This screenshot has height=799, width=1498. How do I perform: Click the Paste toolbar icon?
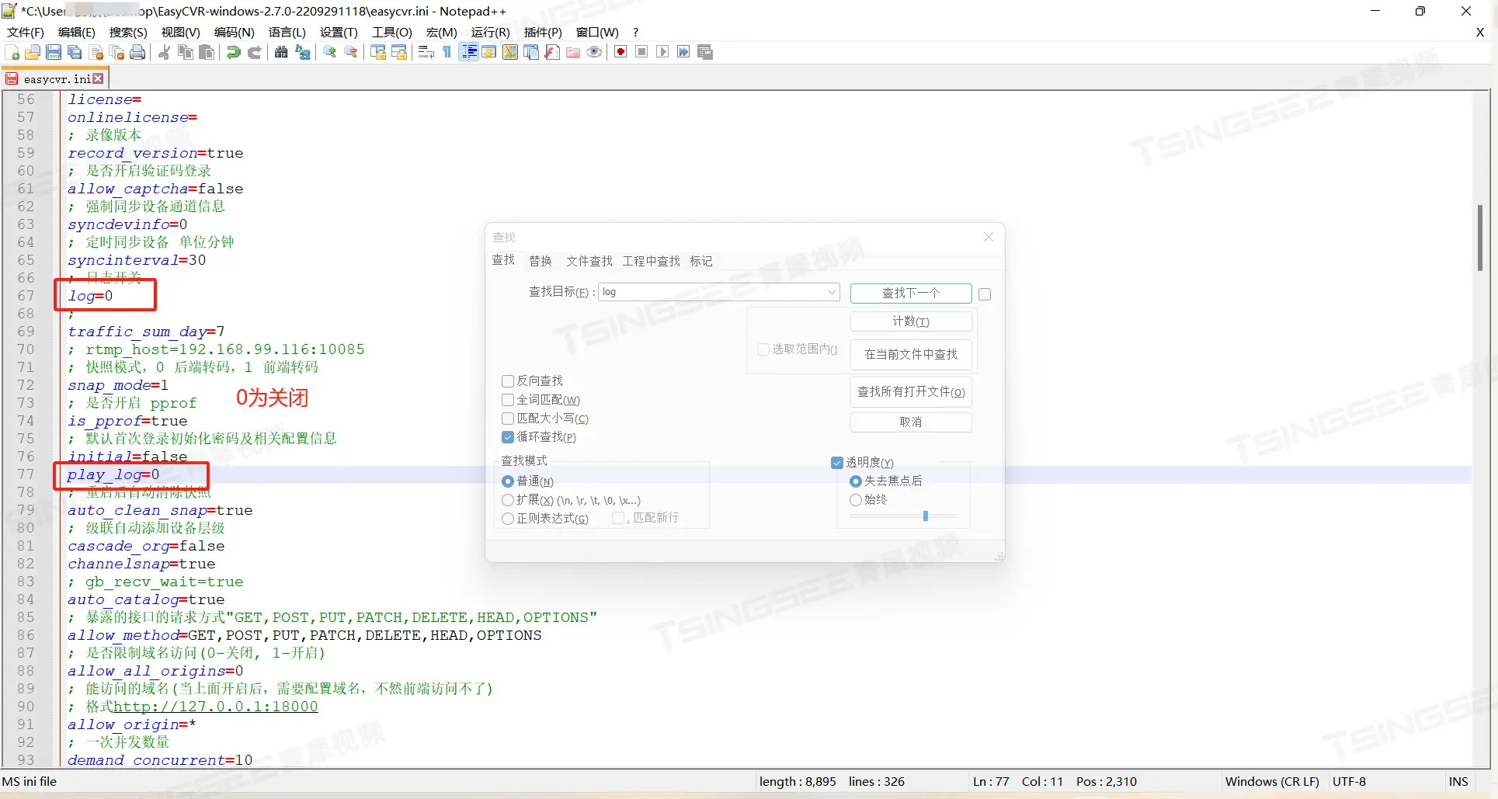coord(207,52)
